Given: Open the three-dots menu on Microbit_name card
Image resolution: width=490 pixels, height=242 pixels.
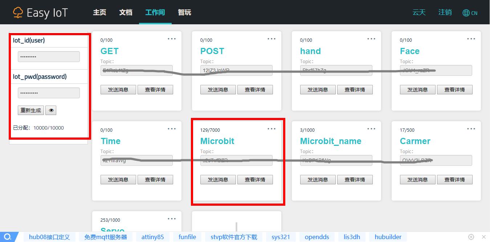Looking at the screenshot, I should point(371,129).
